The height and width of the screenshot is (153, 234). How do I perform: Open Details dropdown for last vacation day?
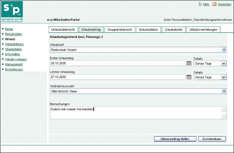[224, 77]
